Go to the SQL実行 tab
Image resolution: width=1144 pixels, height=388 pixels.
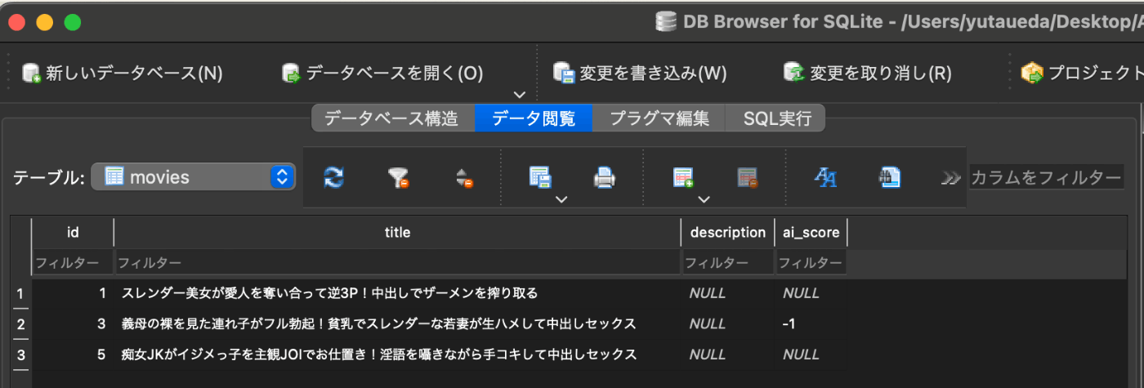[x=776, y=118]
